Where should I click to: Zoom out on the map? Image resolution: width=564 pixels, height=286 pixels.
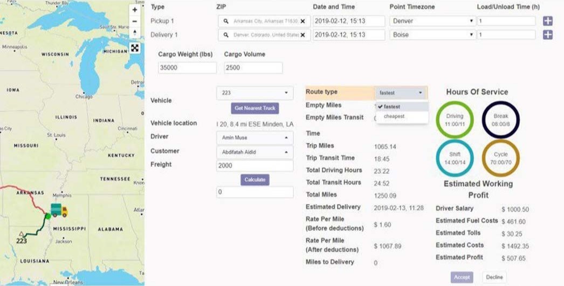135,22
